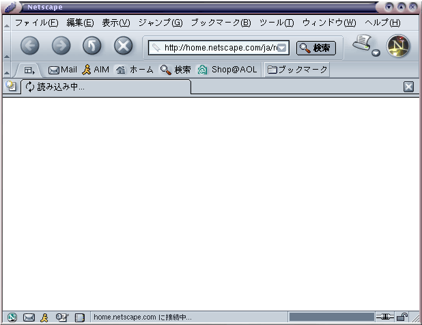The height and width of the screenshot is (325, 422).
Task: Maximize the Netscape window
Action: click(401, 7)
